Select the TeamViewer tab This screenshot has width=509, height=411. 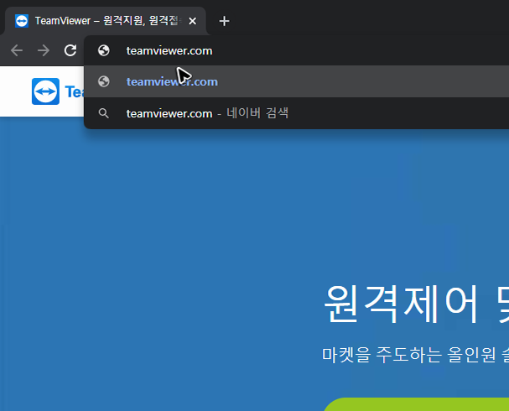pos(106,21)
